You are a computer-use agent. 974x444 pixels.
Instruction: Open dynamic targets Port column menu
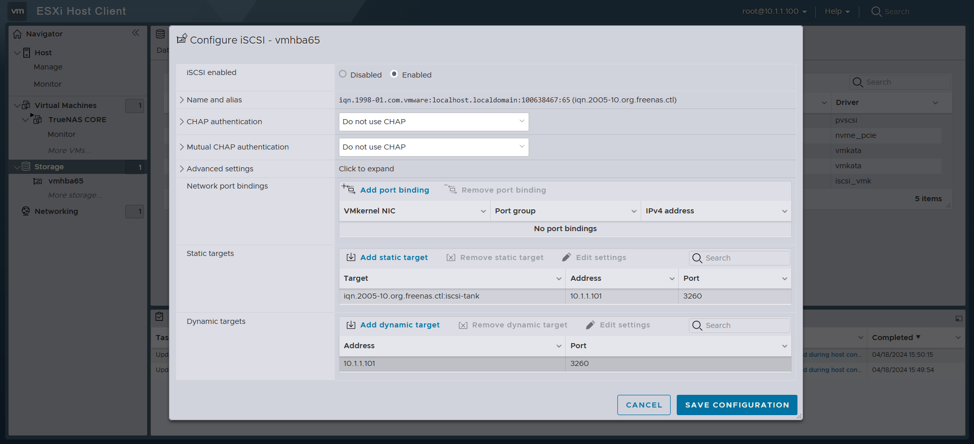point(784,346)
